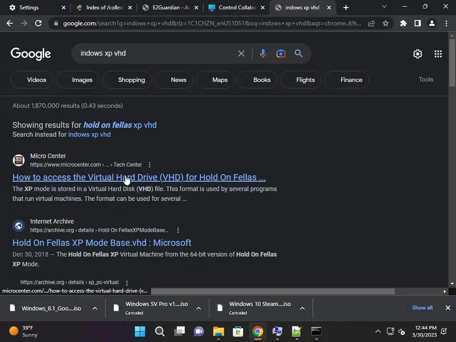Share this page from the address bar
This screenshot has height=342, width=456.
point(371,23)
